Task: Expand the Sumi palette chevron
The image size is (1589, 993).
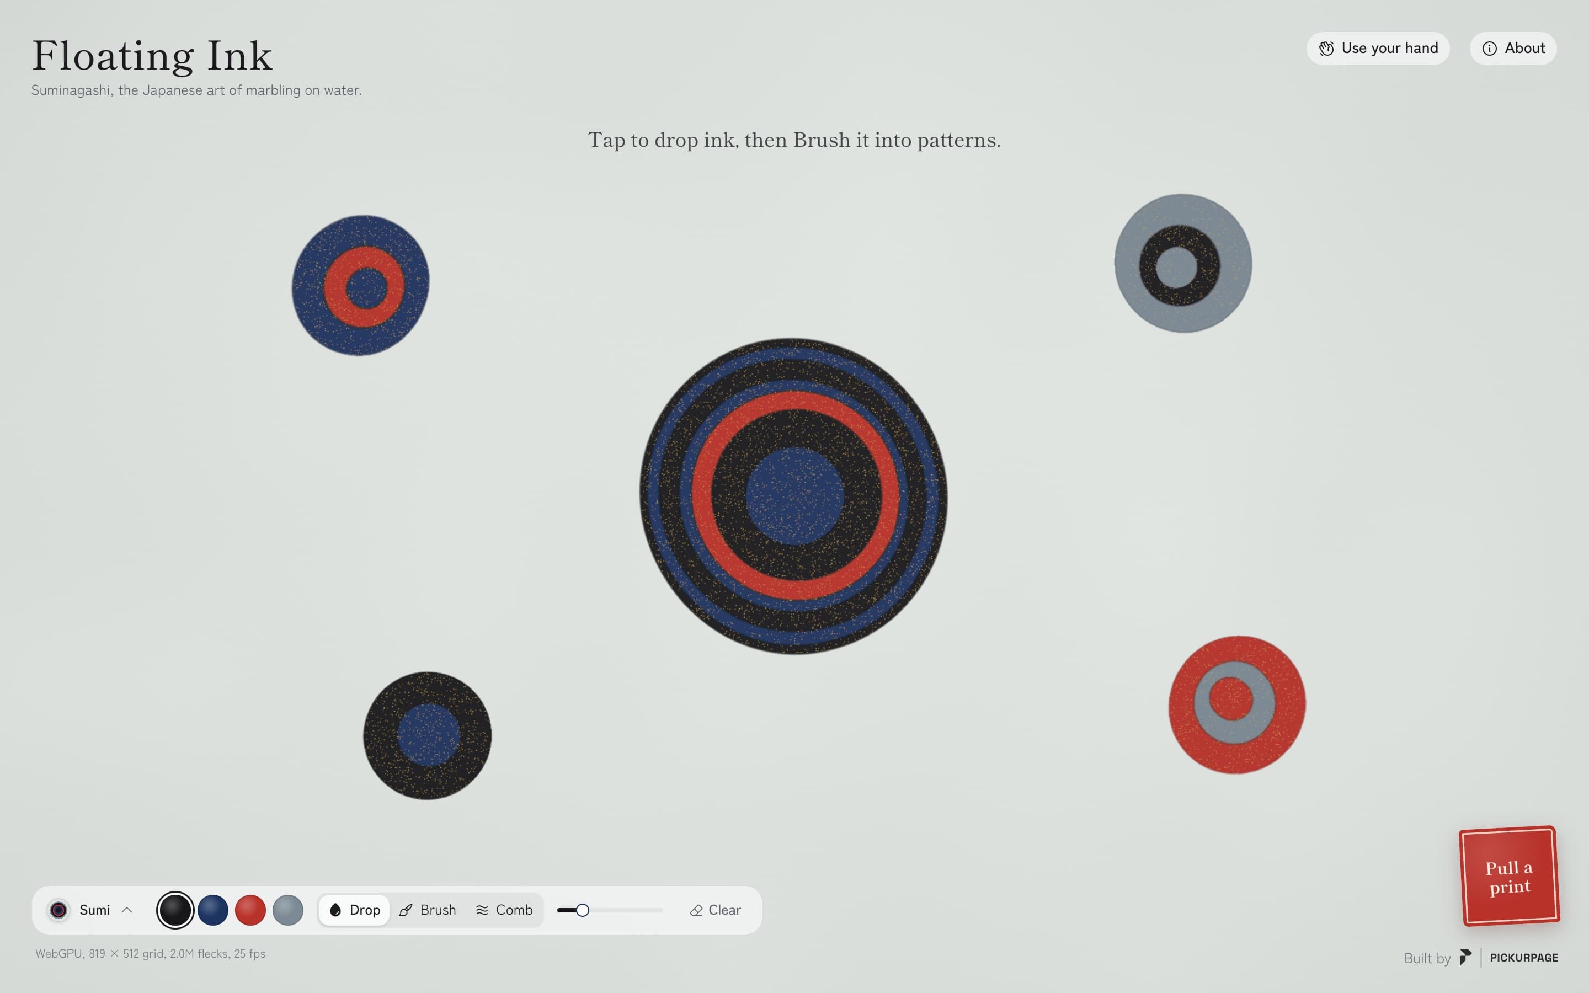Action: pos(127,910)
